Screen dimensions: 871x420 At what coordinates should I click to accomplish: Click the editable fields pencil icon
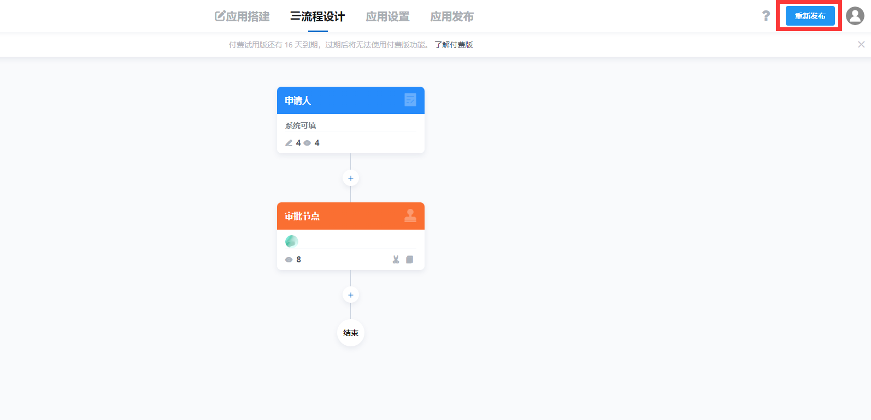tap(289, 143)
